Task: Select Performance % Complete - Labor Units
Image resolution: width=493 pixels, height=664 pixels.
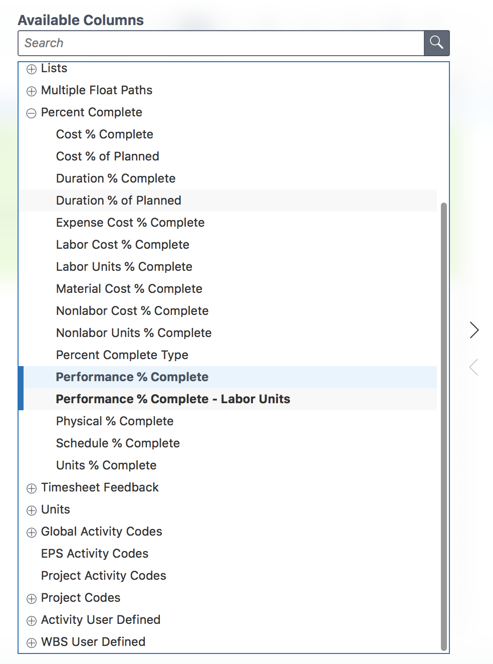Action: 173,399
